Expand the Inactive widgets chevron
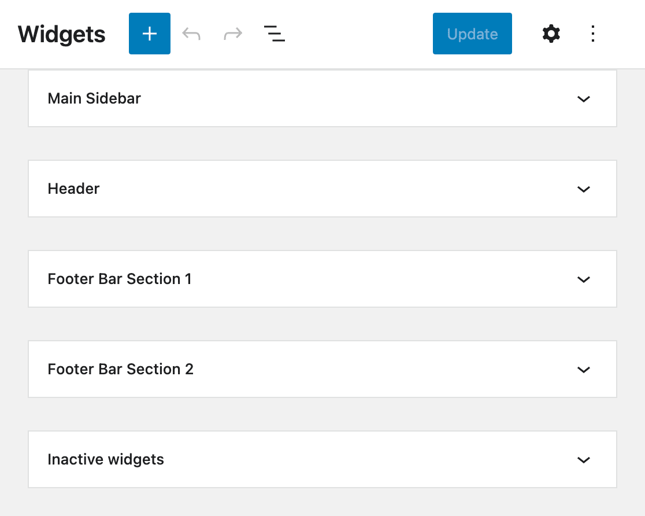 point(584,460)
